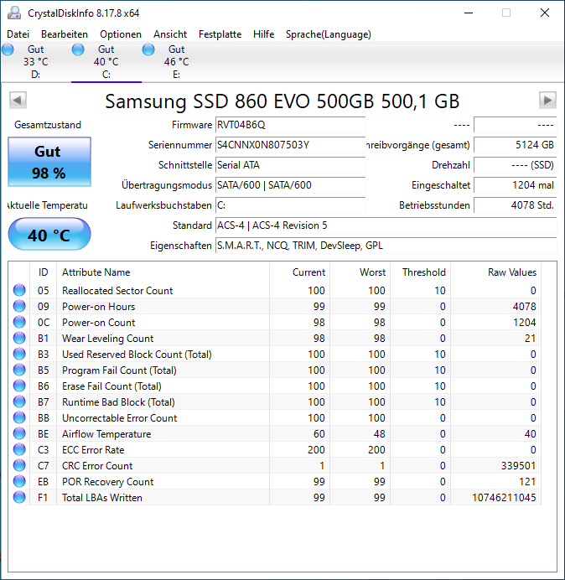The width and height of the screenshot is (565, 580).
Task: Open the Ansicht menu
Action: pyautogui.click(x=170, y=34)
